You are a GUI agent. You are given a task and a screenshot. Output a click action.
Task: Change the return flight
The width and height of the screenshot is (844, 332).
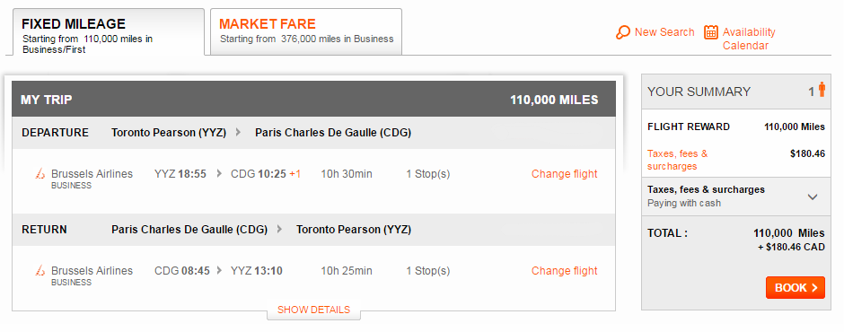coord(564,271)
